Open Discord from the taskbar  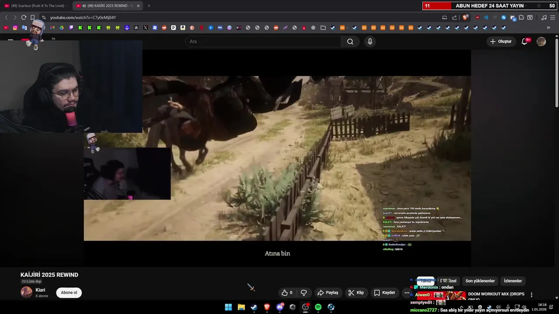279,307
